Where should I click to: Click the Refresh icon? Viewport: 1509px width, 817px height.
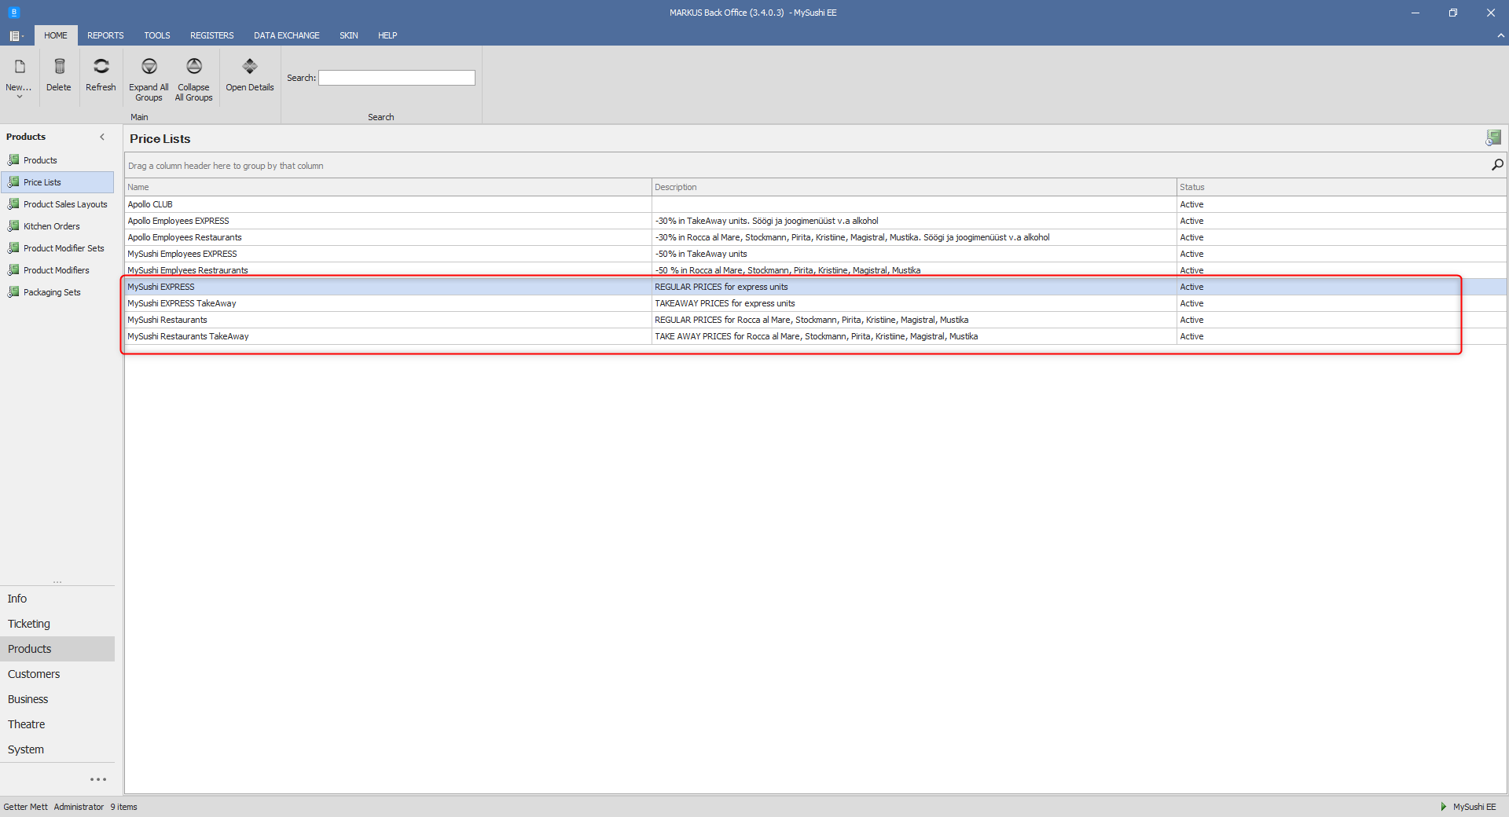coord(101,67)
